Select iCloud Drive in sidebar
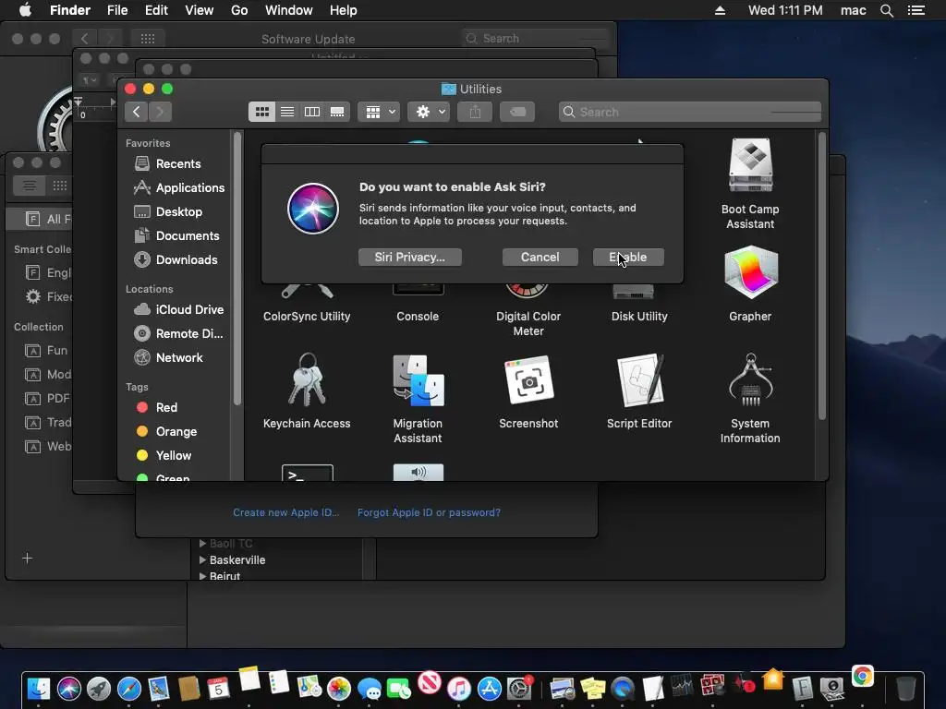The width and height of the screenshot is (946, 709). coord(178,309)
